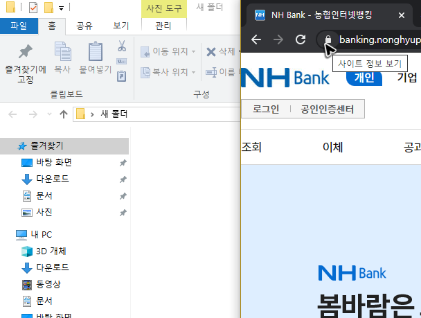Open 공인인증센터 link
Screen dimensions: 421x318
327,109
